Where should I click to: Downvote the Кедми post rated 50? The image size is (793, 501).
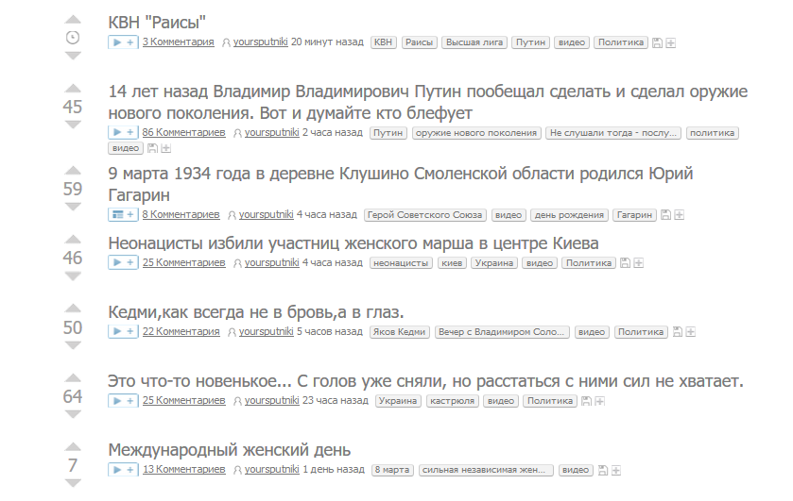click(73, 346)
